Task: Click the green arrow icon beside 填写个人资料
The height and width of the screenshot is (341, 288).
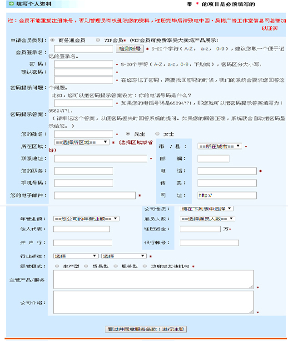Action: [11, 4]
